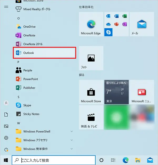Launch Mixed Reality ポータル from app list
The width and height of the screenshot is (158, 165).
(x=45, y=9)
